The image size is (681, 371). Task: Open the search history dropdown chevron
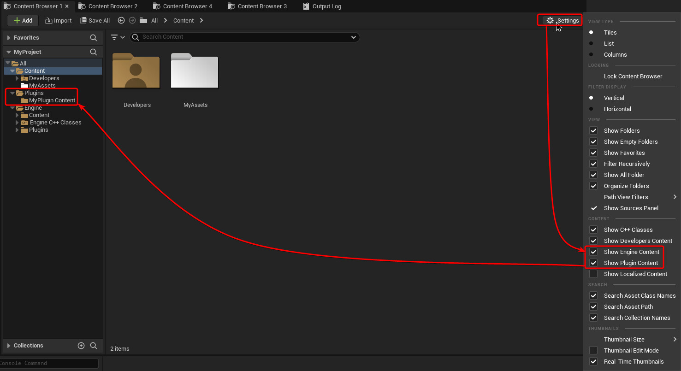[353, 37]
